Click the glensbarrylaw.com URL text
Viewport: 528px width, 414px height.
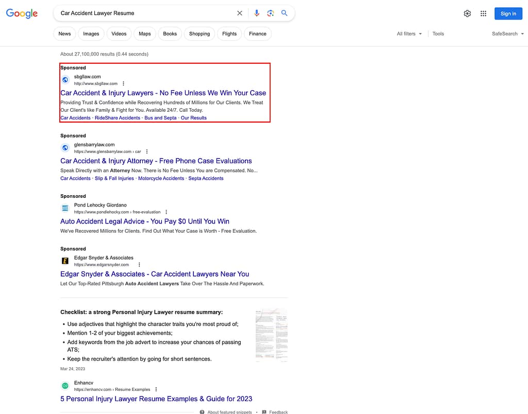pyautogui.click(x=107, y=151)
